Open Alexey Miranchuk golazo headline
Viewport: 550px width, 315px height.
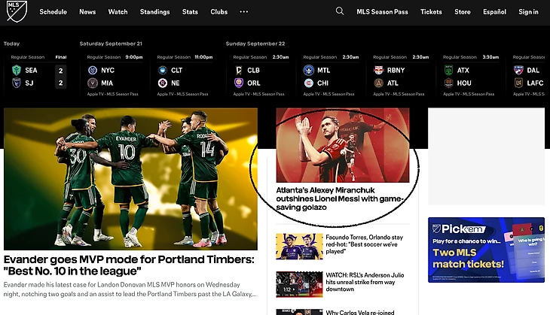coord(339,198)
